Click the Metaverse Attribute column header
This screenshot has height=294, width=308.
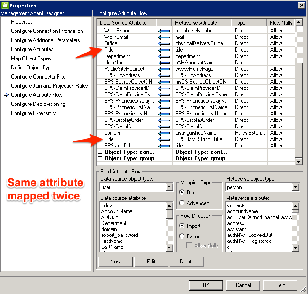tap(201, 23)
